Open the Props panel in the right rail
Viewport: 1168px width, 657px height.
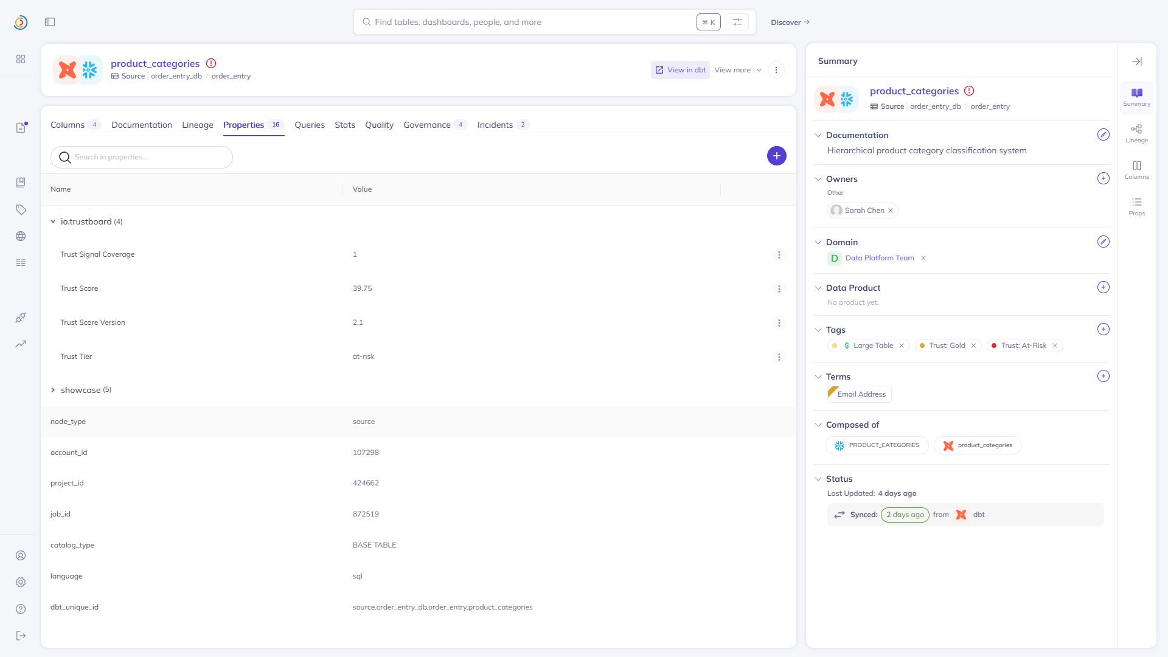click(x=1136, y=206)
